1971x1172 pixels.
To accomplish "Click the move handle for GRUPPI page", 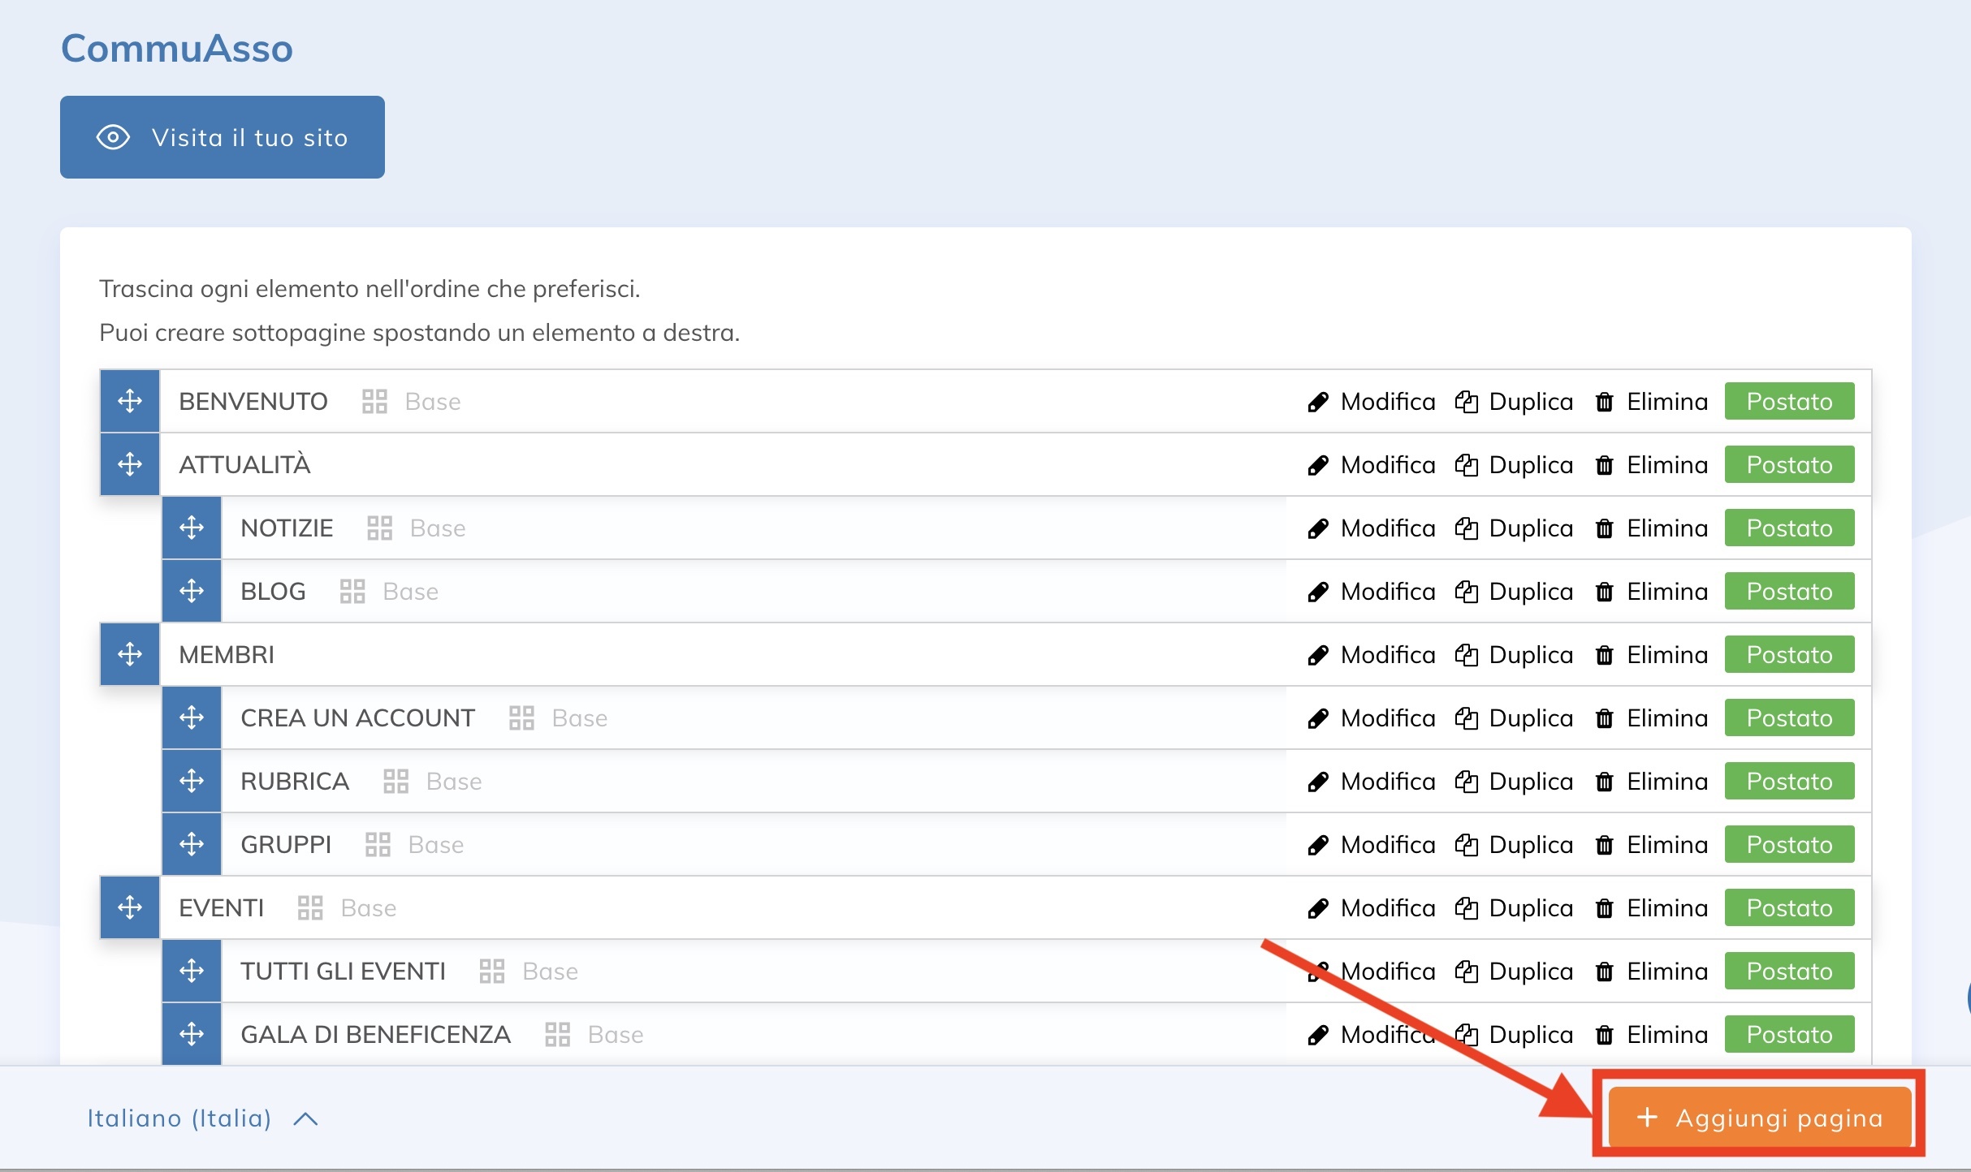I will click(192, 844).
